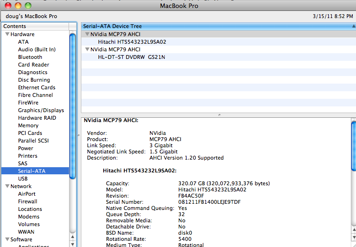356x247 pixels.
Task: Open the Bluetooth hardware section
Action: [x=30, y=57]
